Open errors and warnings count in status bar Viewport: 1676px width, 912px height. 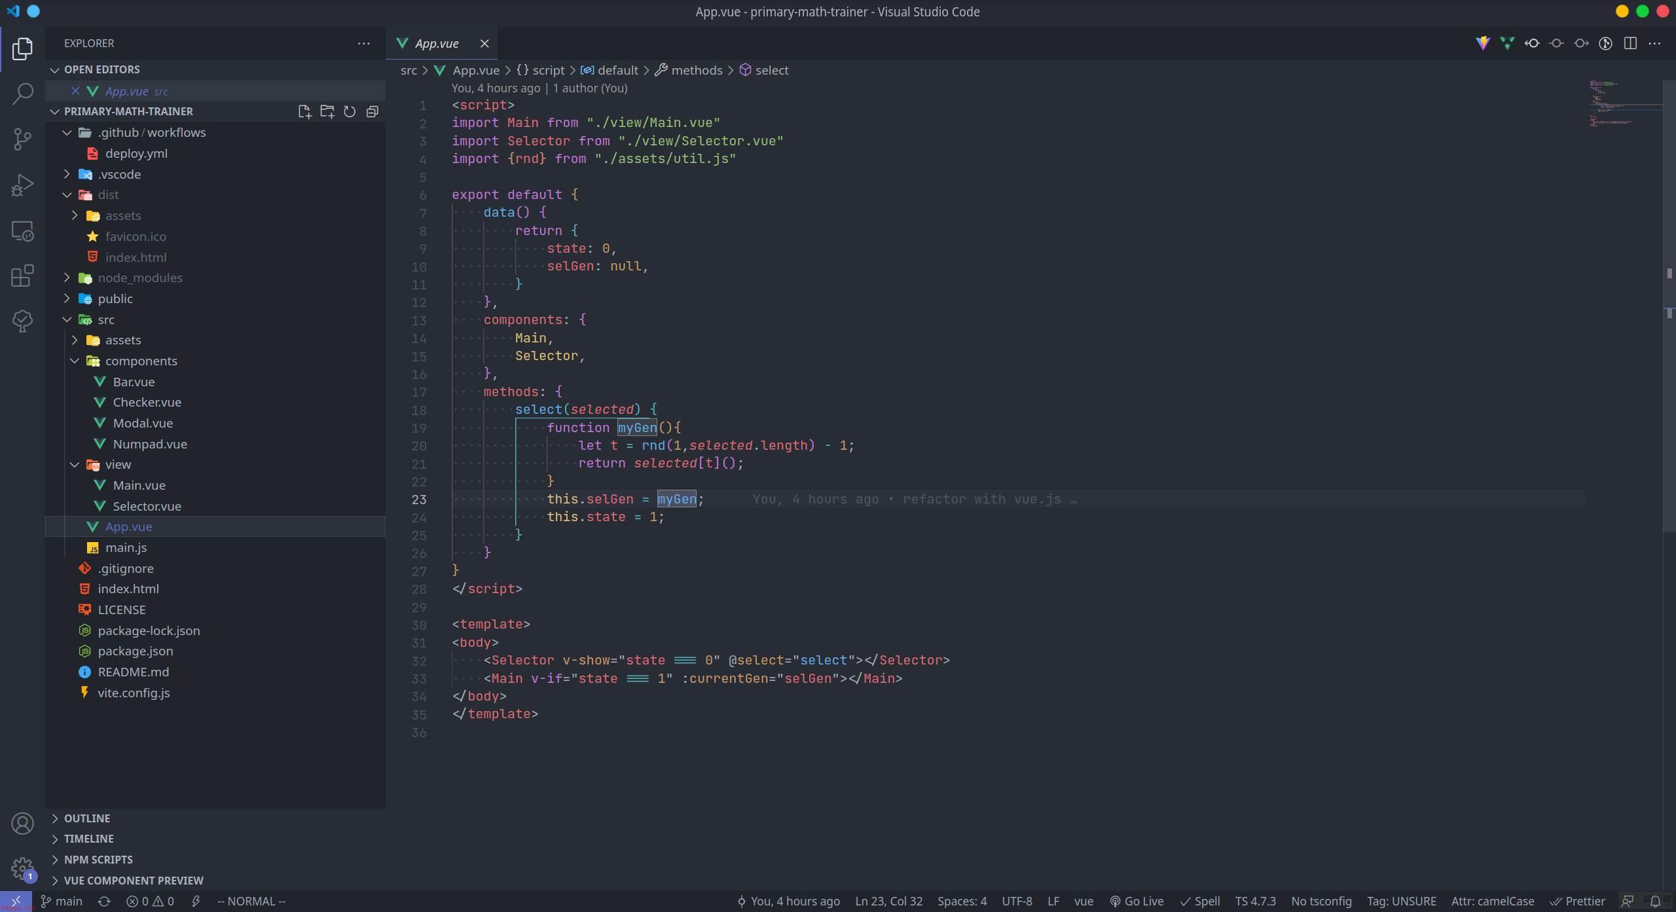(x=150, y=902)
